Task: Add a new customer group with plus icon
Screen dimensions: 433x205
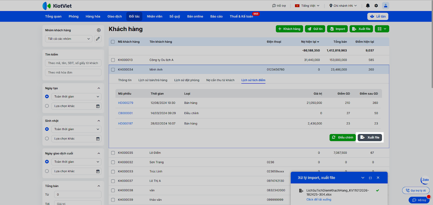Action: [x=99, y=30]
